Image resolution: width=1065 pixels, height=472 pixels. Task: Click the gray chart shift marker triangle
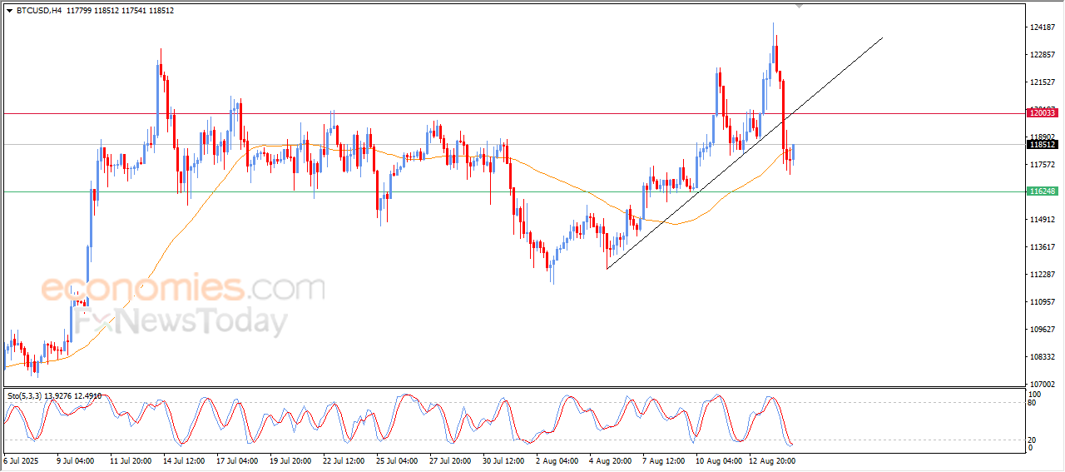tap(800, 6)
